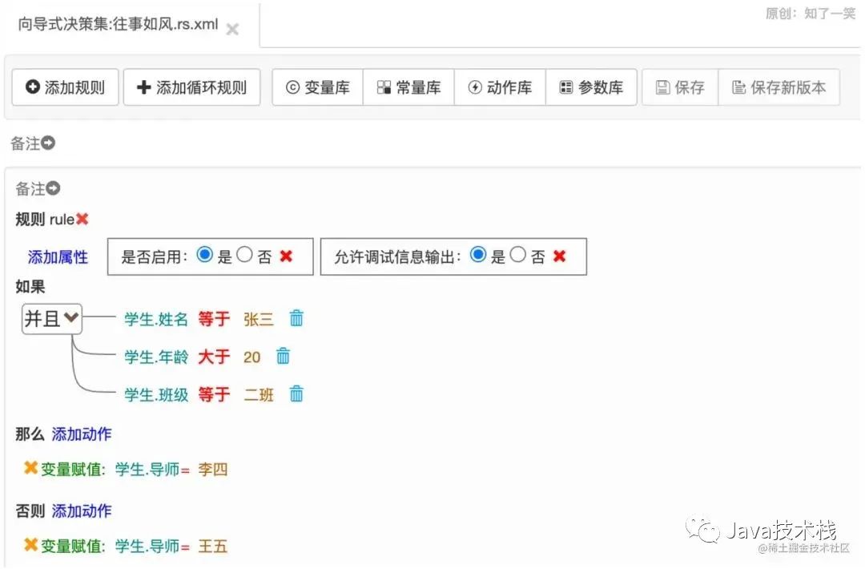
Task: Delete the 学生.姓名 condition trash icon
Action: 296,318
